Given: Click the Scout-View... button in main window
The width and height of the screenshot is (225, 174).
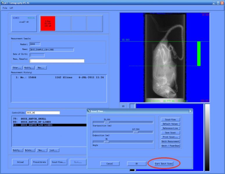Looking at the screenshot, I should [x=59, y=162].
